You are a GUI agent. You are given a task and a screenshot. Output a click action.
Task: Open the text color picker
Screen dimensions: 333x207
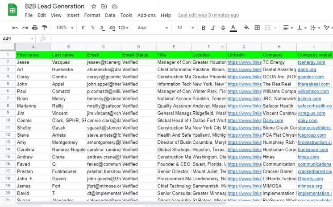233,28
